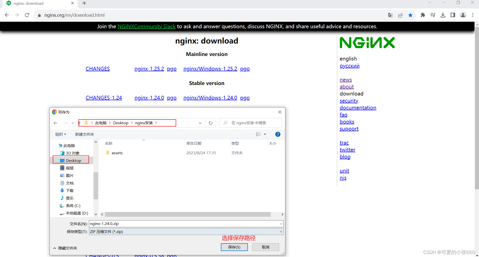Open a new browser tab
Viewport: 479px width, 257px height.
(84, 3)
